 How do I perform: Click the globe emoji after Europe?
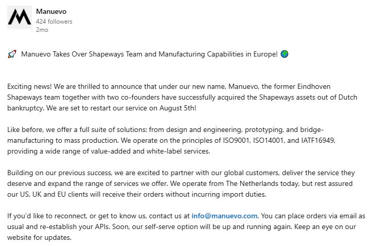coord(285,54)
